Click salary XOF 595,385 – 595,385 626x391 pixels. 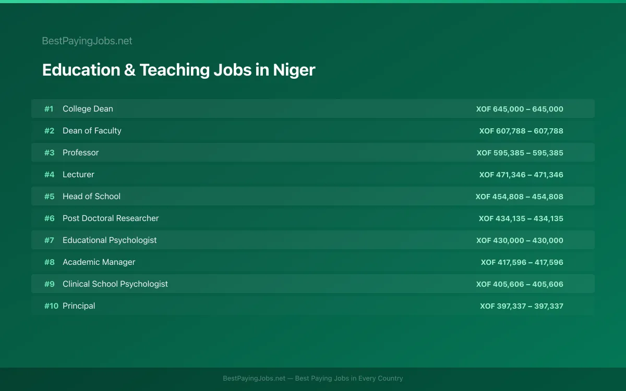point(520,153)
